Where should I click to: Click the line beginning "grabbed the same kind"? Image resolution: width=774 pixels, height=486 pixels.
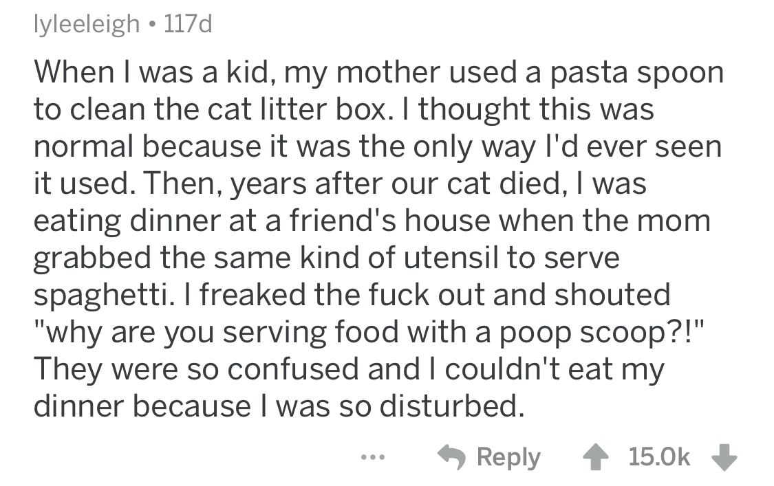coord(326,258)
